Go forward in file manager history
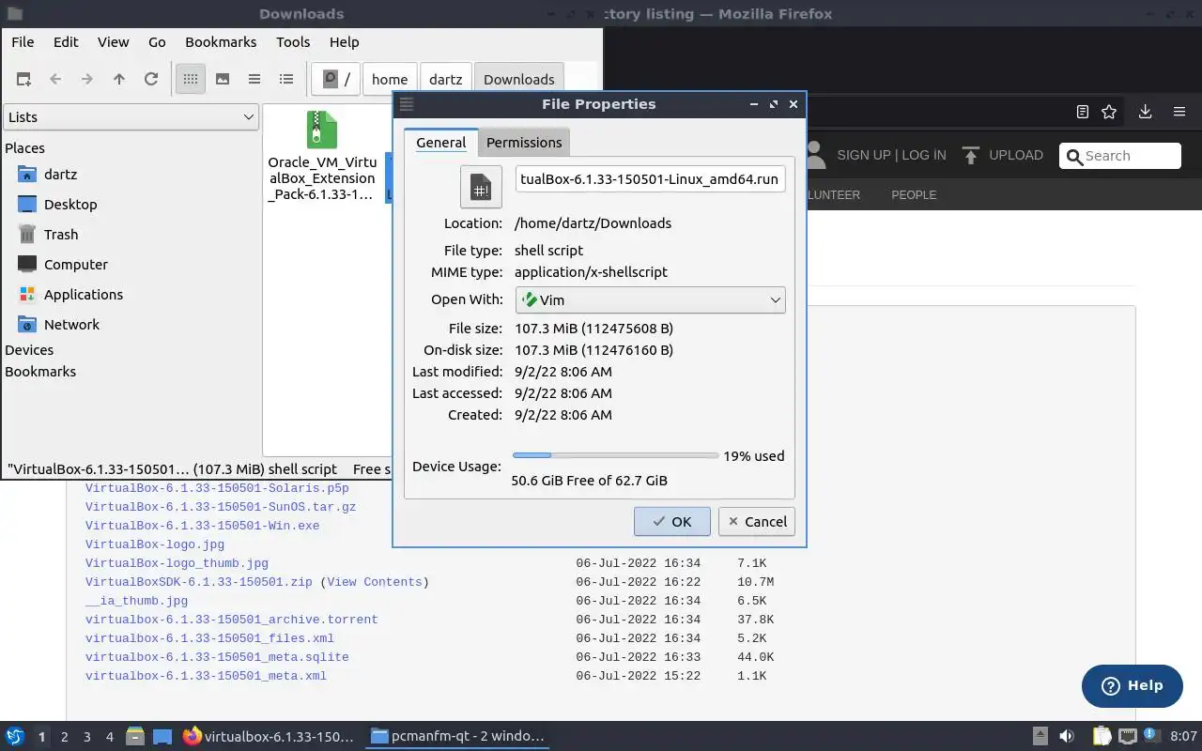This screenshot has width=1202, height=751. [x=87, y=79]
